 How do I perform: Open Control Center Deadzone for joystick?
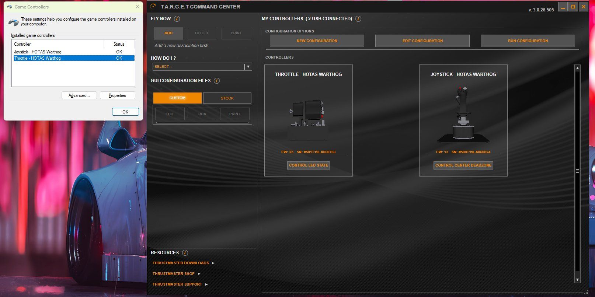point(463,165)
